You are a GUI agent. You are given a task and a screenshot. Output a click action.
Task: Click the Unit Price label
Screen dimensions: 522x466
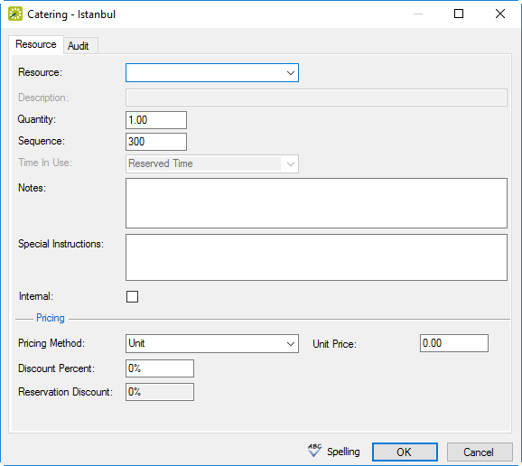coord(334,344)
